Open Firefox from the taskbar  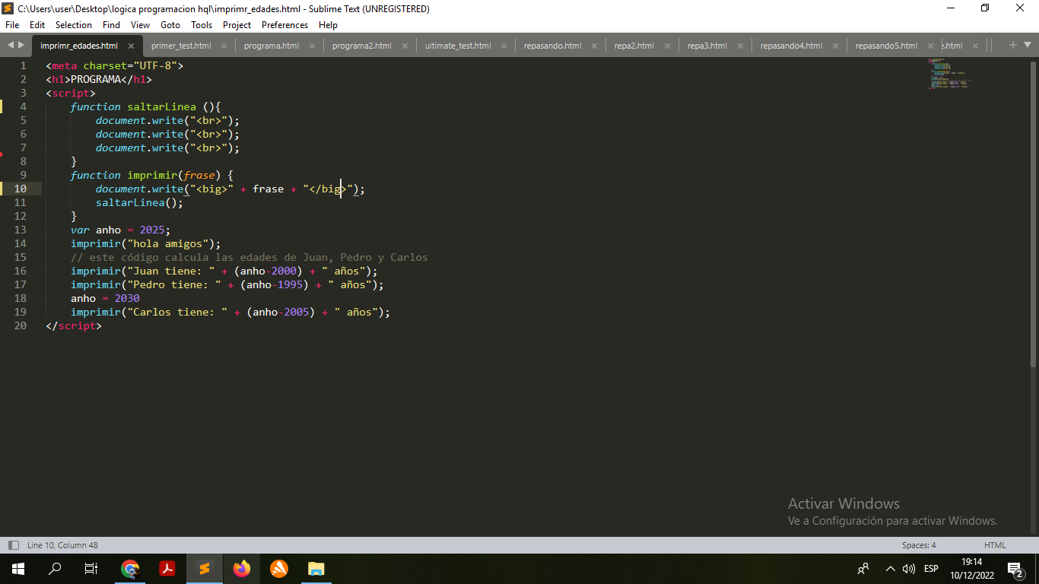[x=242, y=569]
